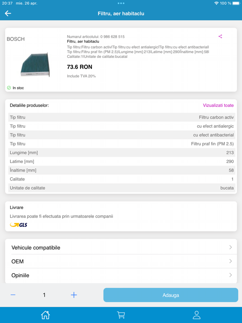Open the Home tab icon
The height and width of the screenshot is (323, 242).
click(x=45, y=315)
